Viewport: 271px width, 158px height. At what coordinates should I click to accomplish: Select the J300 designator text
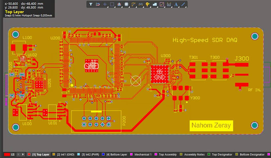[x=242, y=59]
